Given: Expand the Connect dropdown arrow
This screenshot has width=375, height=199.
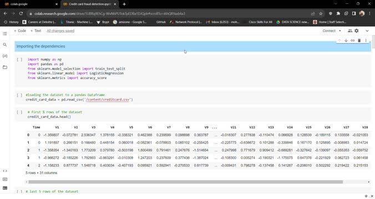Looking at the screenshot, I should click(x=340, y=31).
